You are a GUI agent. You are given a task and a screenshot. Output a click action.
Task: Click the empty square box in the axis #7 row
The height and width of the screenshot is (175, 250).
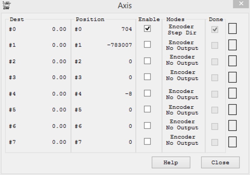point(232,142)
